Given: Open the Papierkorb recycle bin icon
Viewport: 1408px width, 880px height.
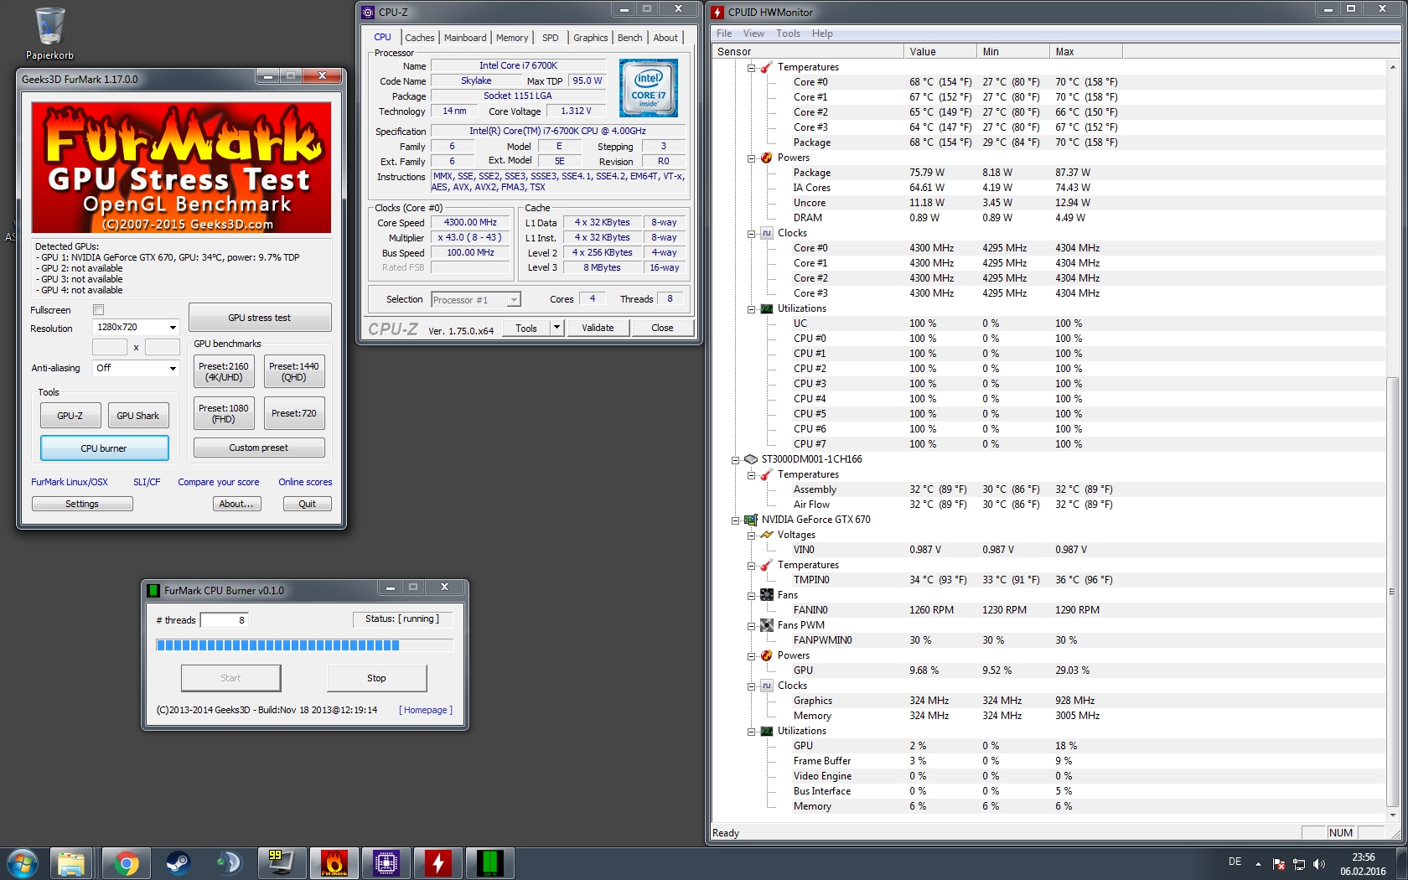Looking at the screenshot, I should tap(49, 34).
